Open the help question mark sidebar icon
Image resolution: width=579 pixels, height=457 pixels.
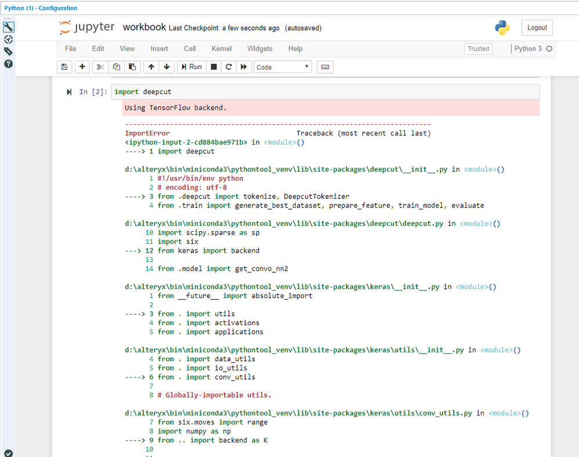pyautogui.click(x=8, y=63)
